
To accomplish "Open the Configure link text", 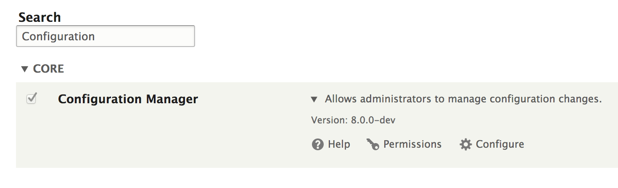I will coord(500,144).
